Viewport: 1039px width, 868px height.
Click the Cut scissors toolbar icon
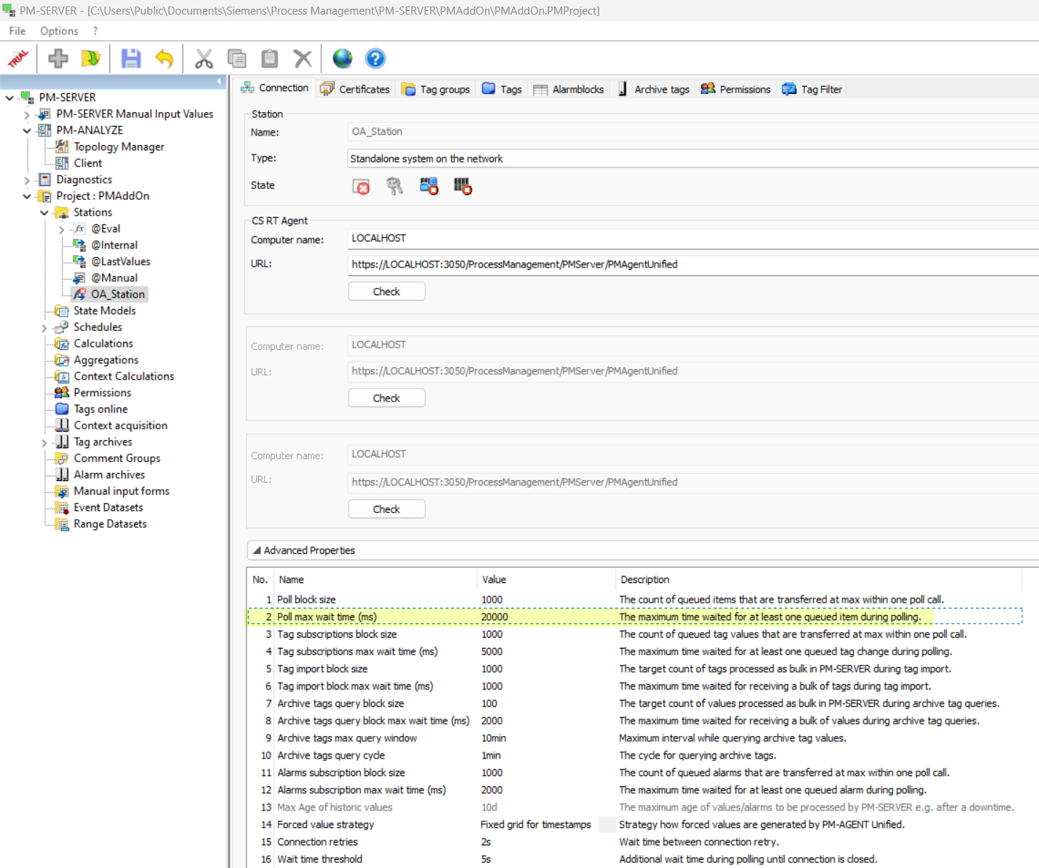click(204, 58)
